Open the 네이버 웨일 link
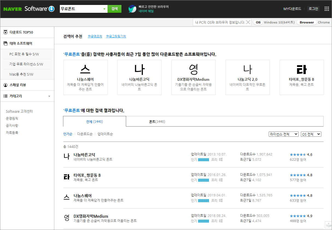The image size is (332, 230). point(146,11)
